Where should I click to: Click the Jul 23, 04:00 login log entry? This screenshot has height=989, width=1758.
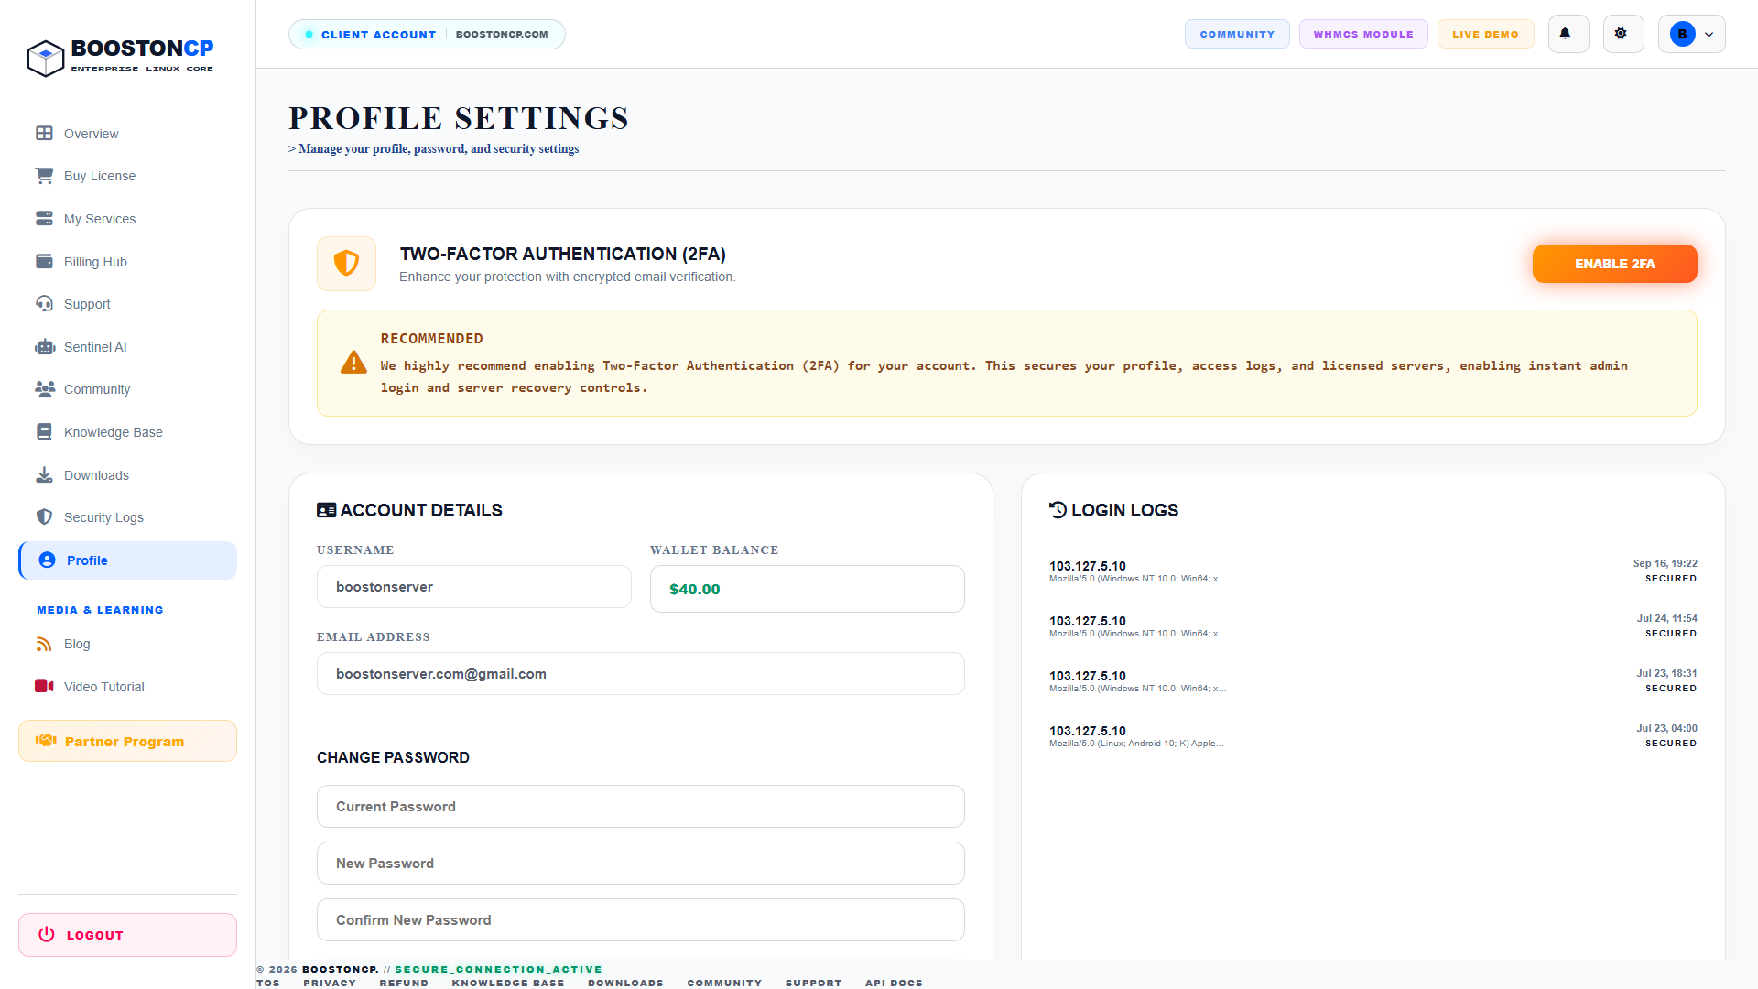pos(1373,736)
